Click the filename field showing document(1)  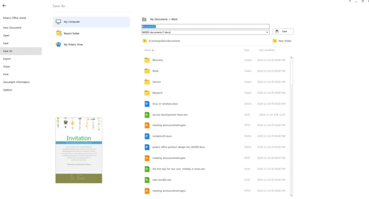point(205,26)
